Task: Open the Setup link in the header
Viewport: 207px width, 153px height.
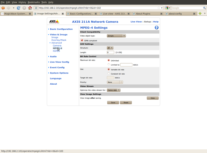Action: click(x=147, y=22)
